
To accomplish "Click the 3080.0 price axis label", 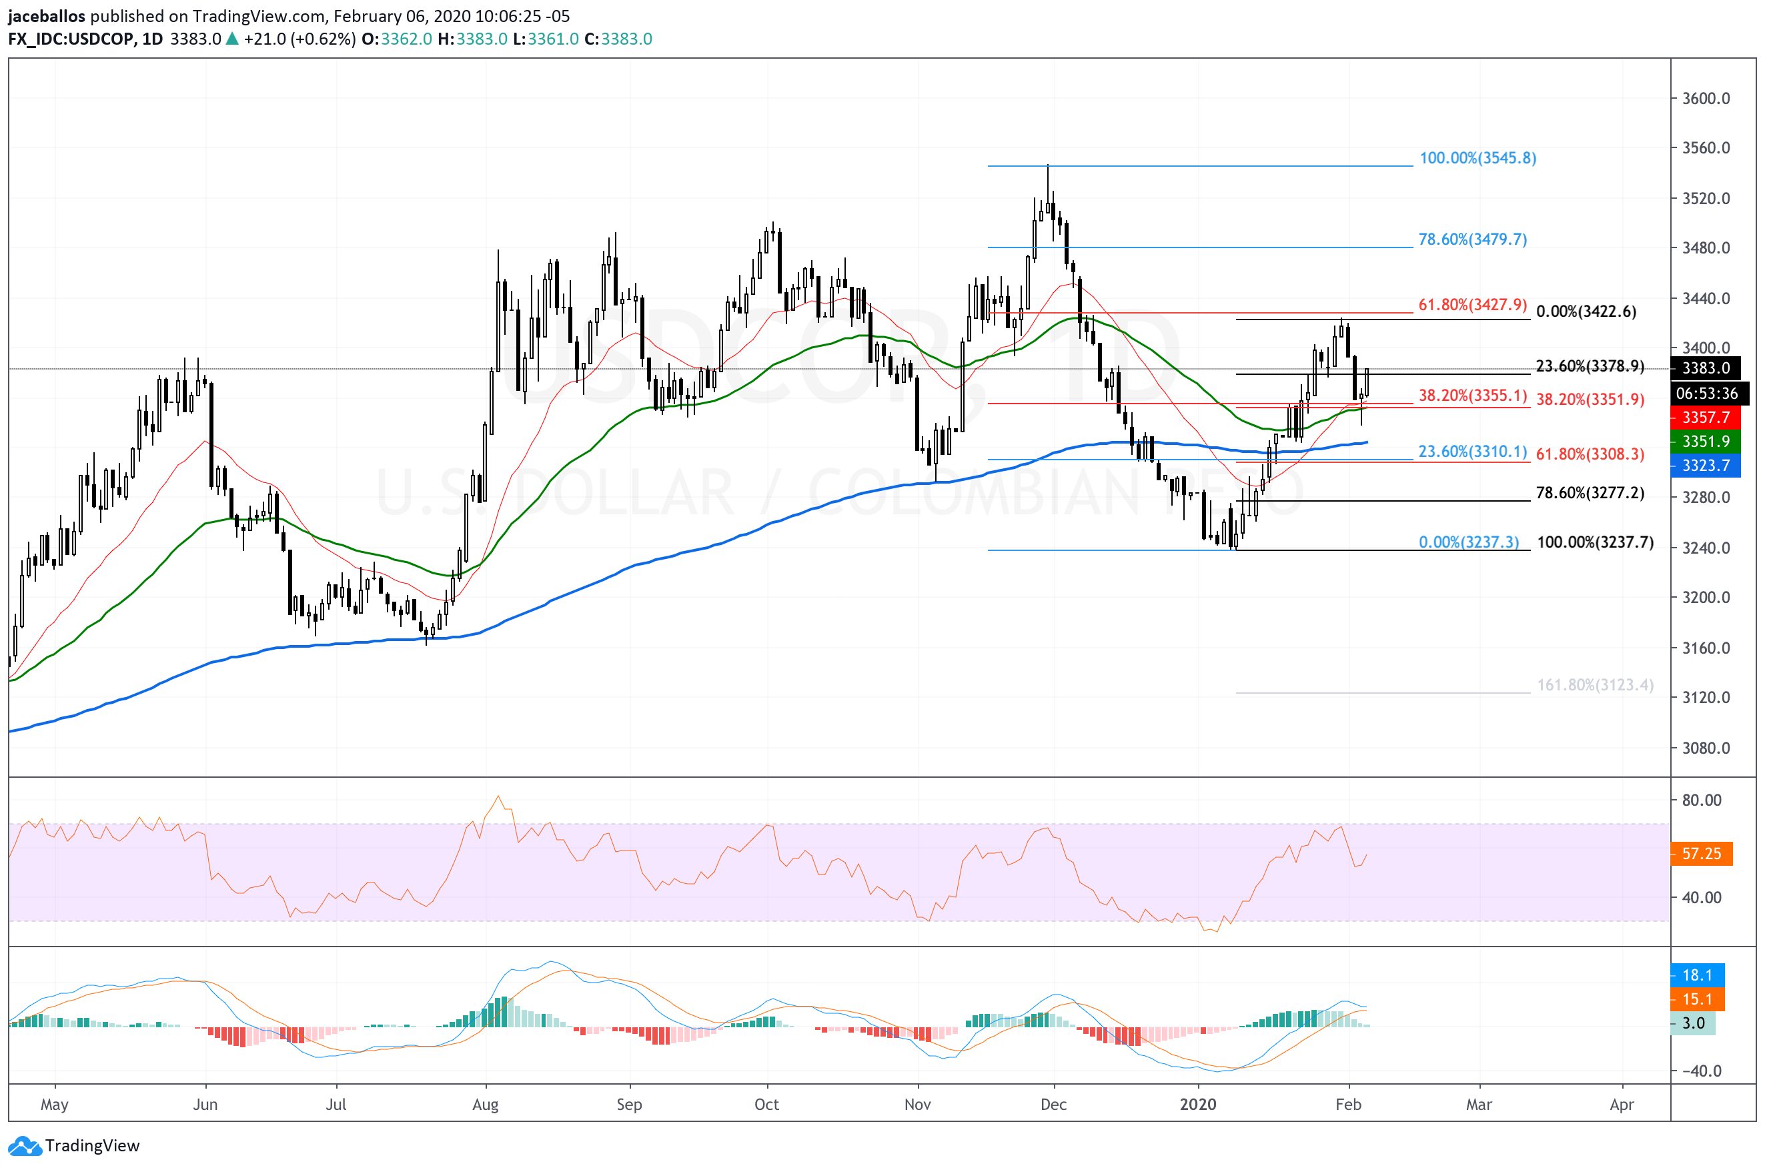I will pyautogui.click(x=1706, y=748).
